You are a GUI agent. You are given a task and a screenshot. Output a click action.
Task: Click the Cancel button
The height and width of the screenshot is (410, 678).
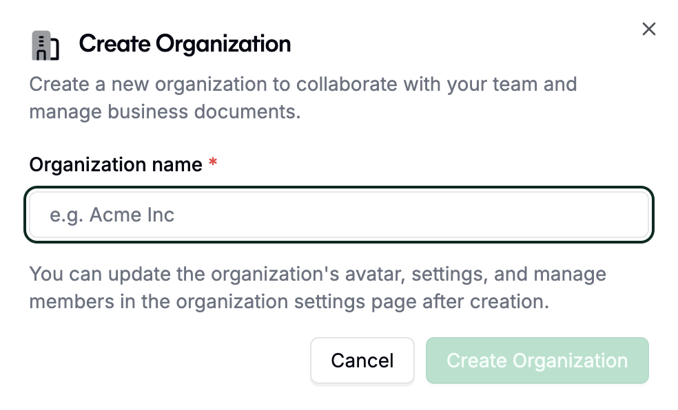(x=362, y=360)
